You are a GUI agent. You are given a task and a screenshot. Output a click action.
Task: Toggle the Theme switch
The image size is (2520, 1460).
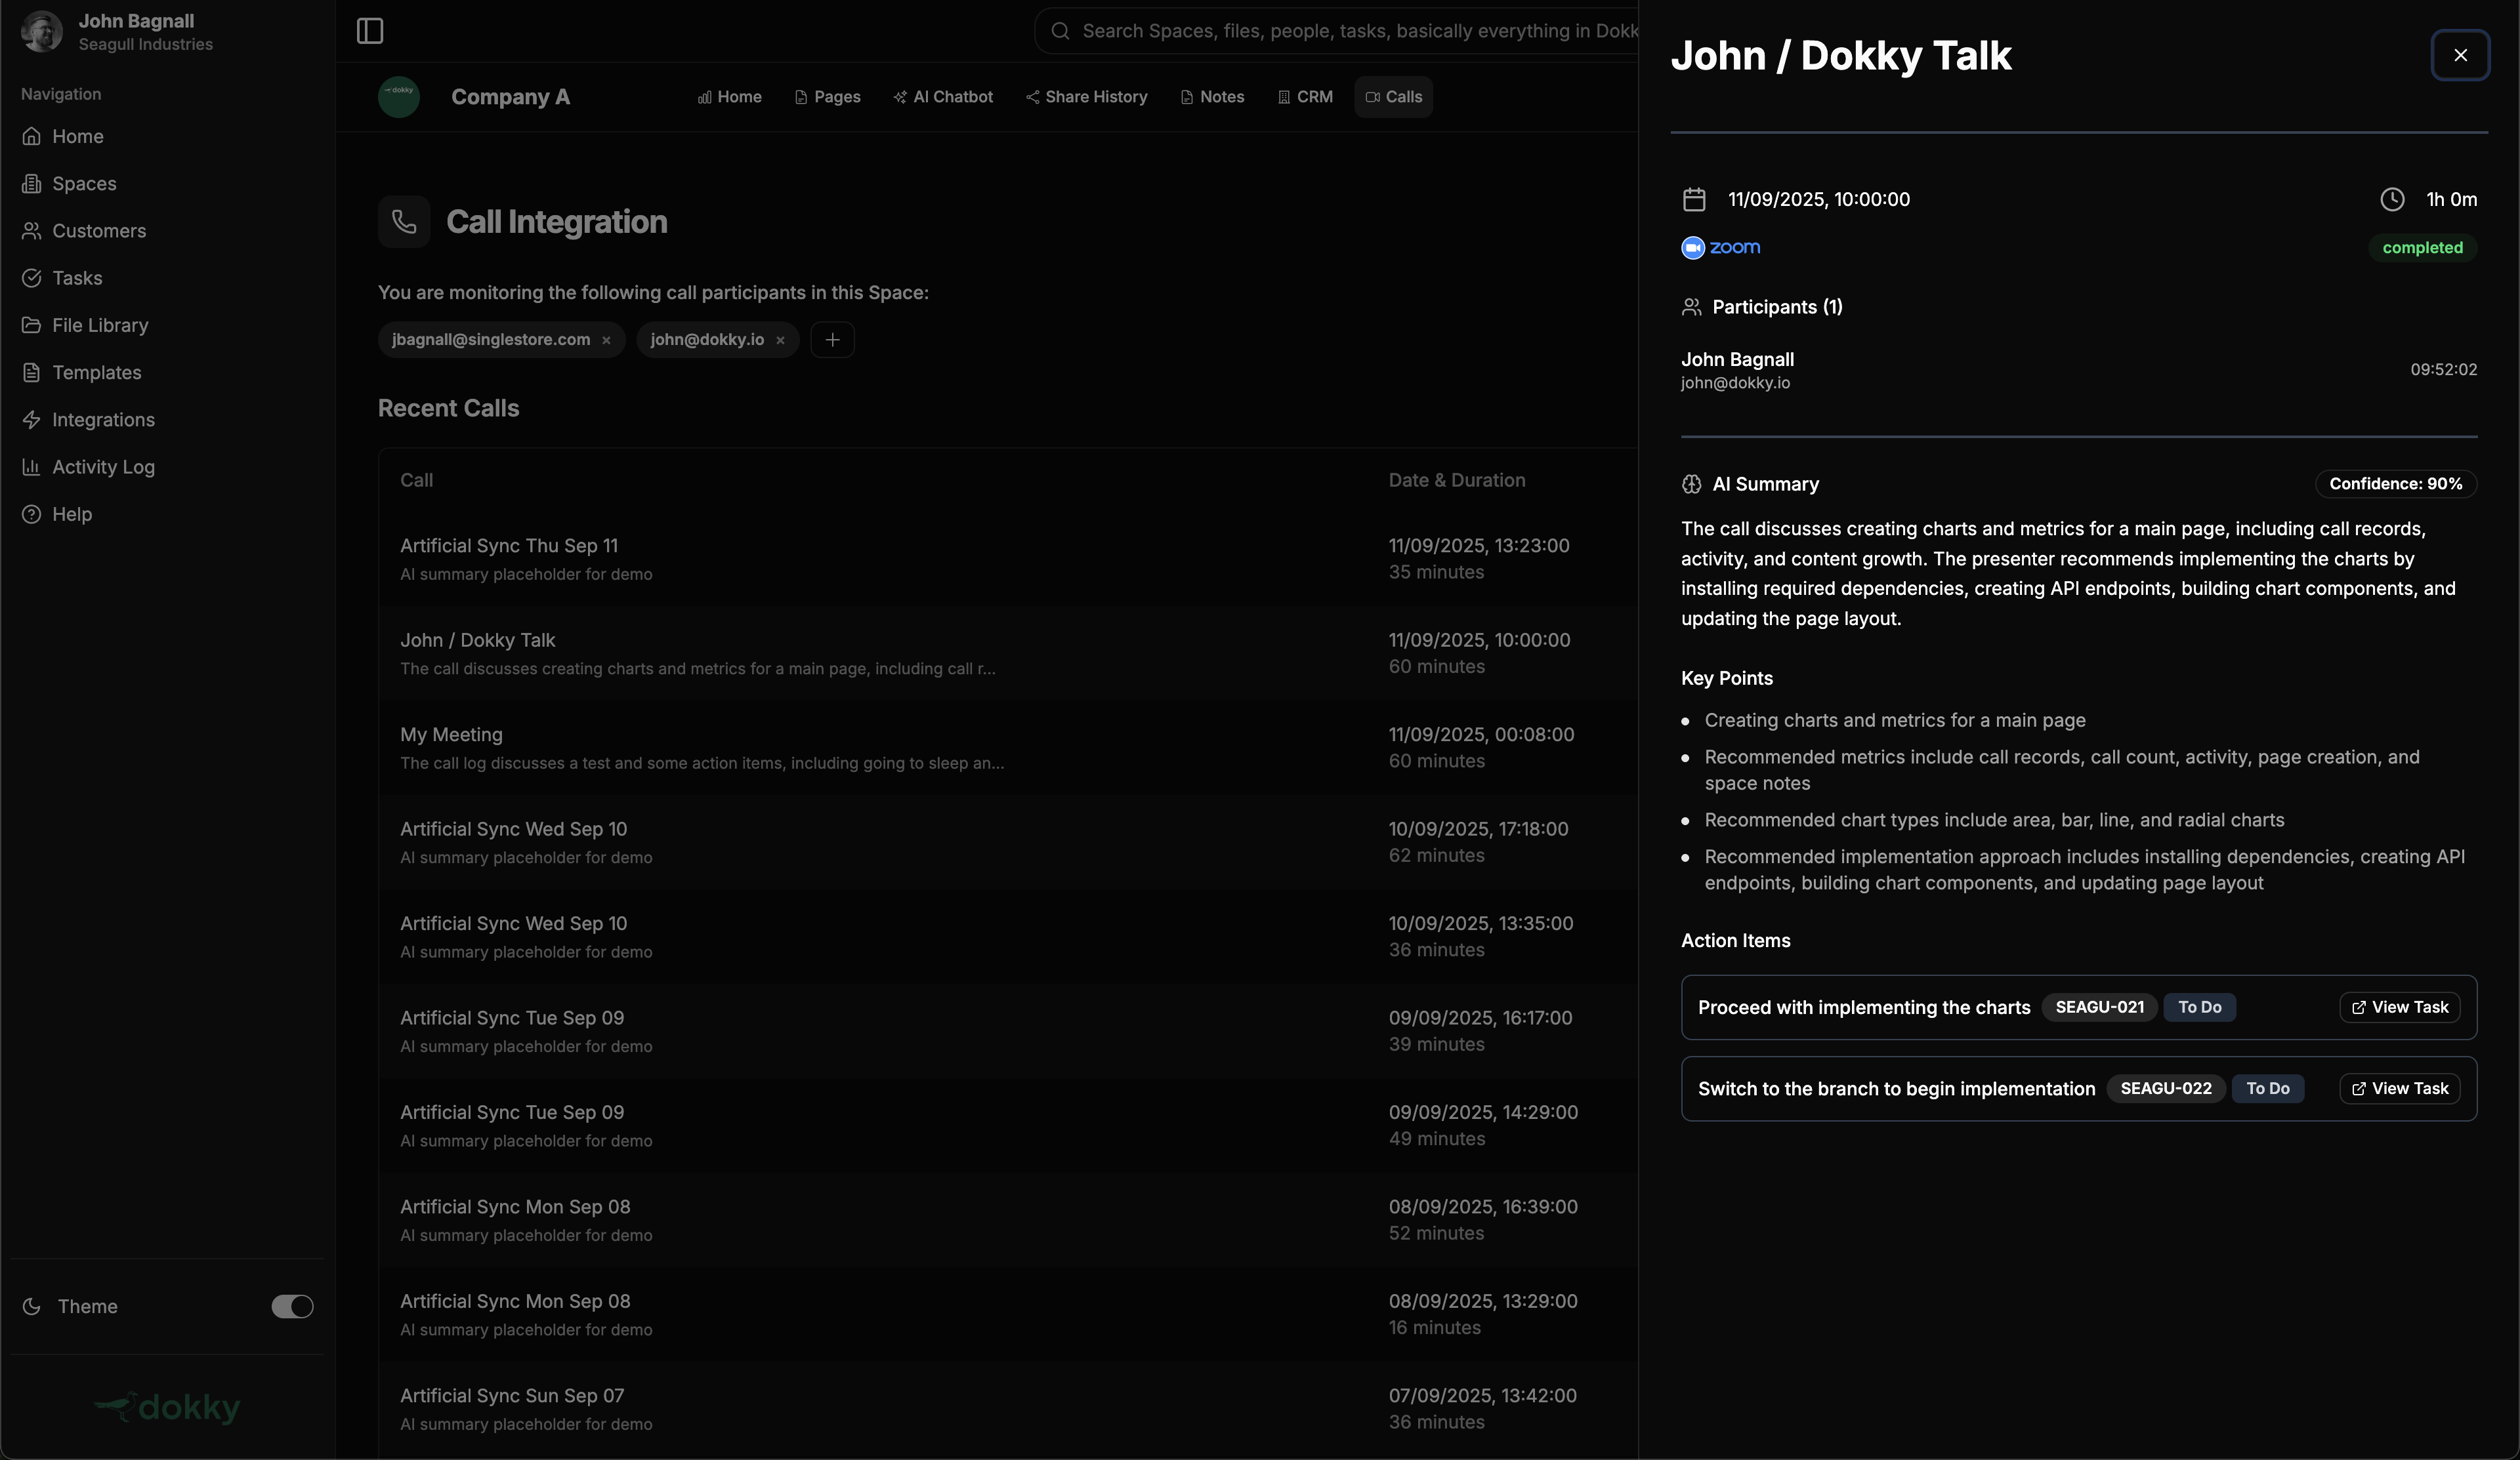coord(292,1306)
